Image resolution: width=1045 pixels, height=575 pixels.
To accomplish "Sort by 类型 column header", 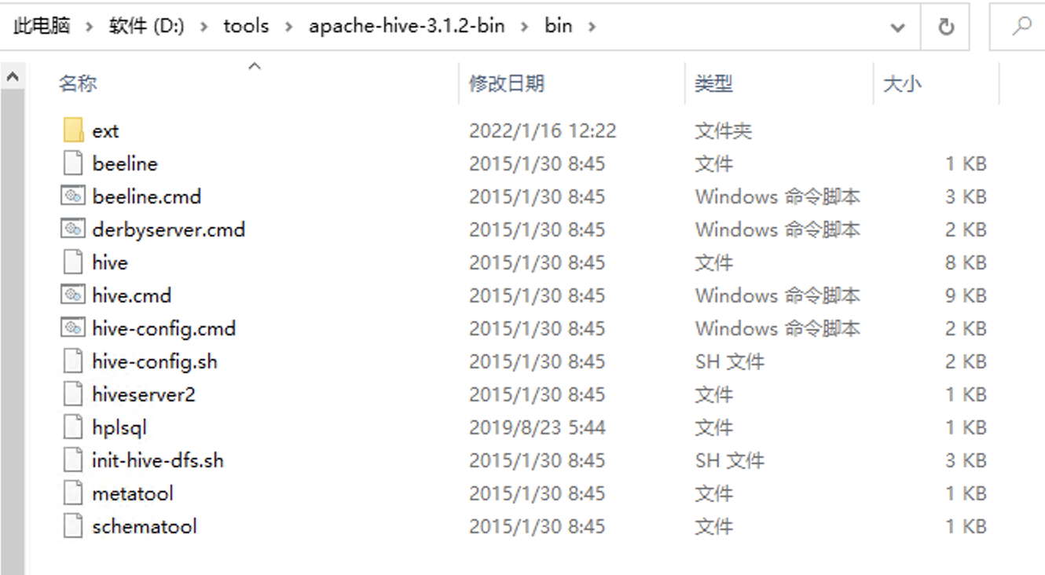I will tap(713, 83).
